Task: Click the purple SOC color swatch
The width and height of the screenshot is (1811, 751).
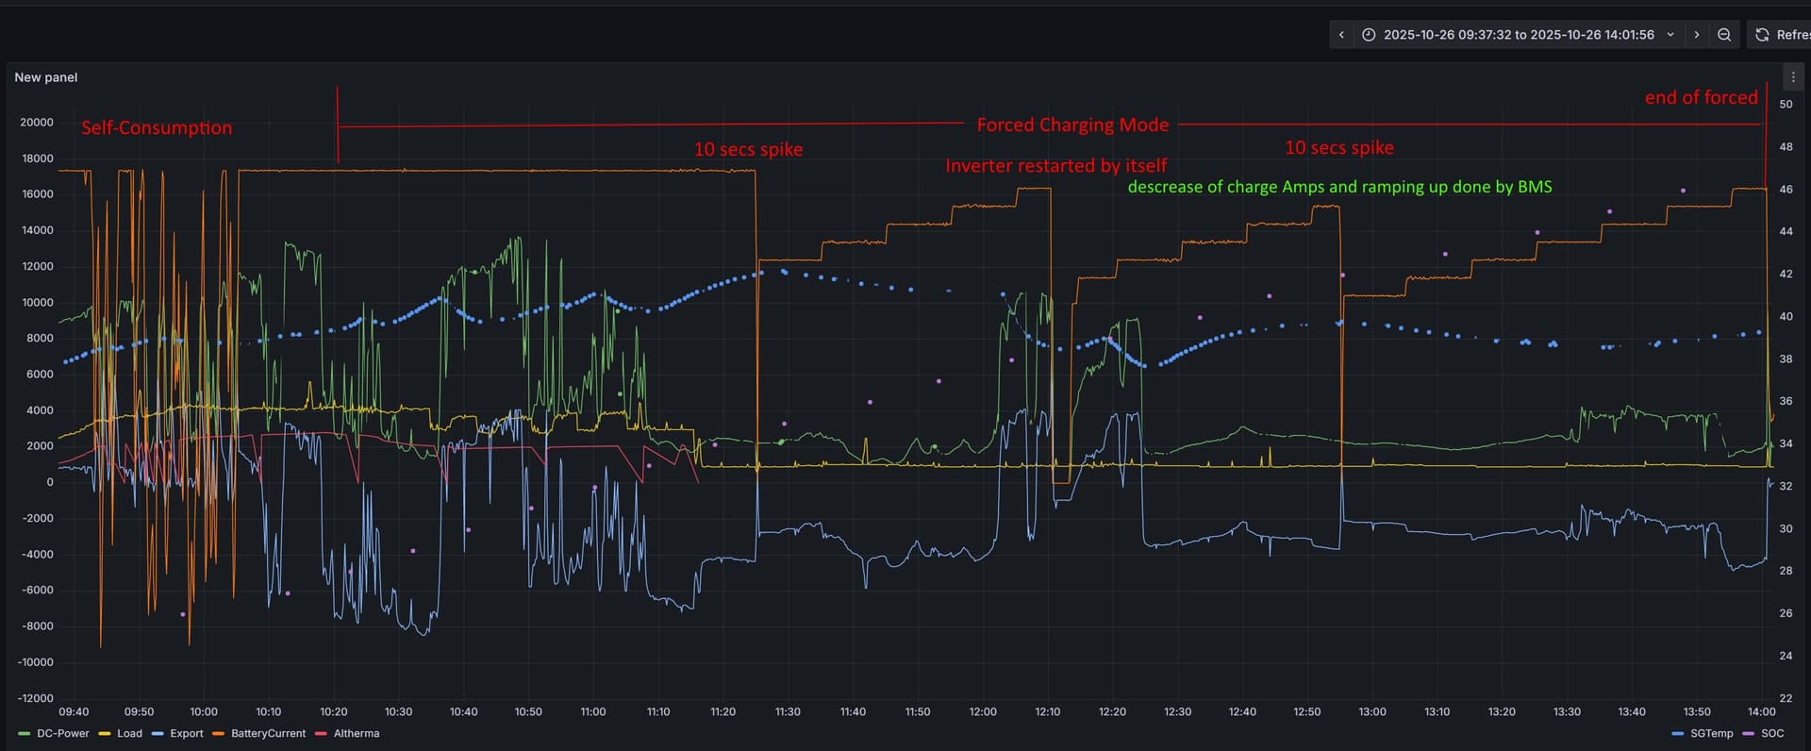Action: 1749,734
